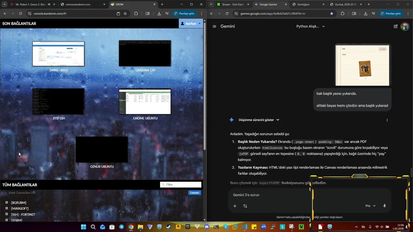Open extensions puzzle icon in left browser
This screenshot has width=413, height=232.
tap(136, 14)
